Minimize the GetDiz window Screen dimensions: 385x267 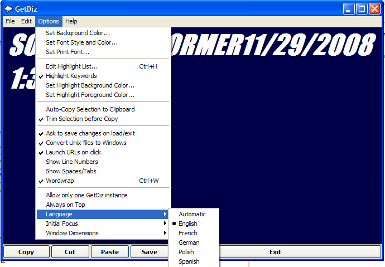coord(349,9)
